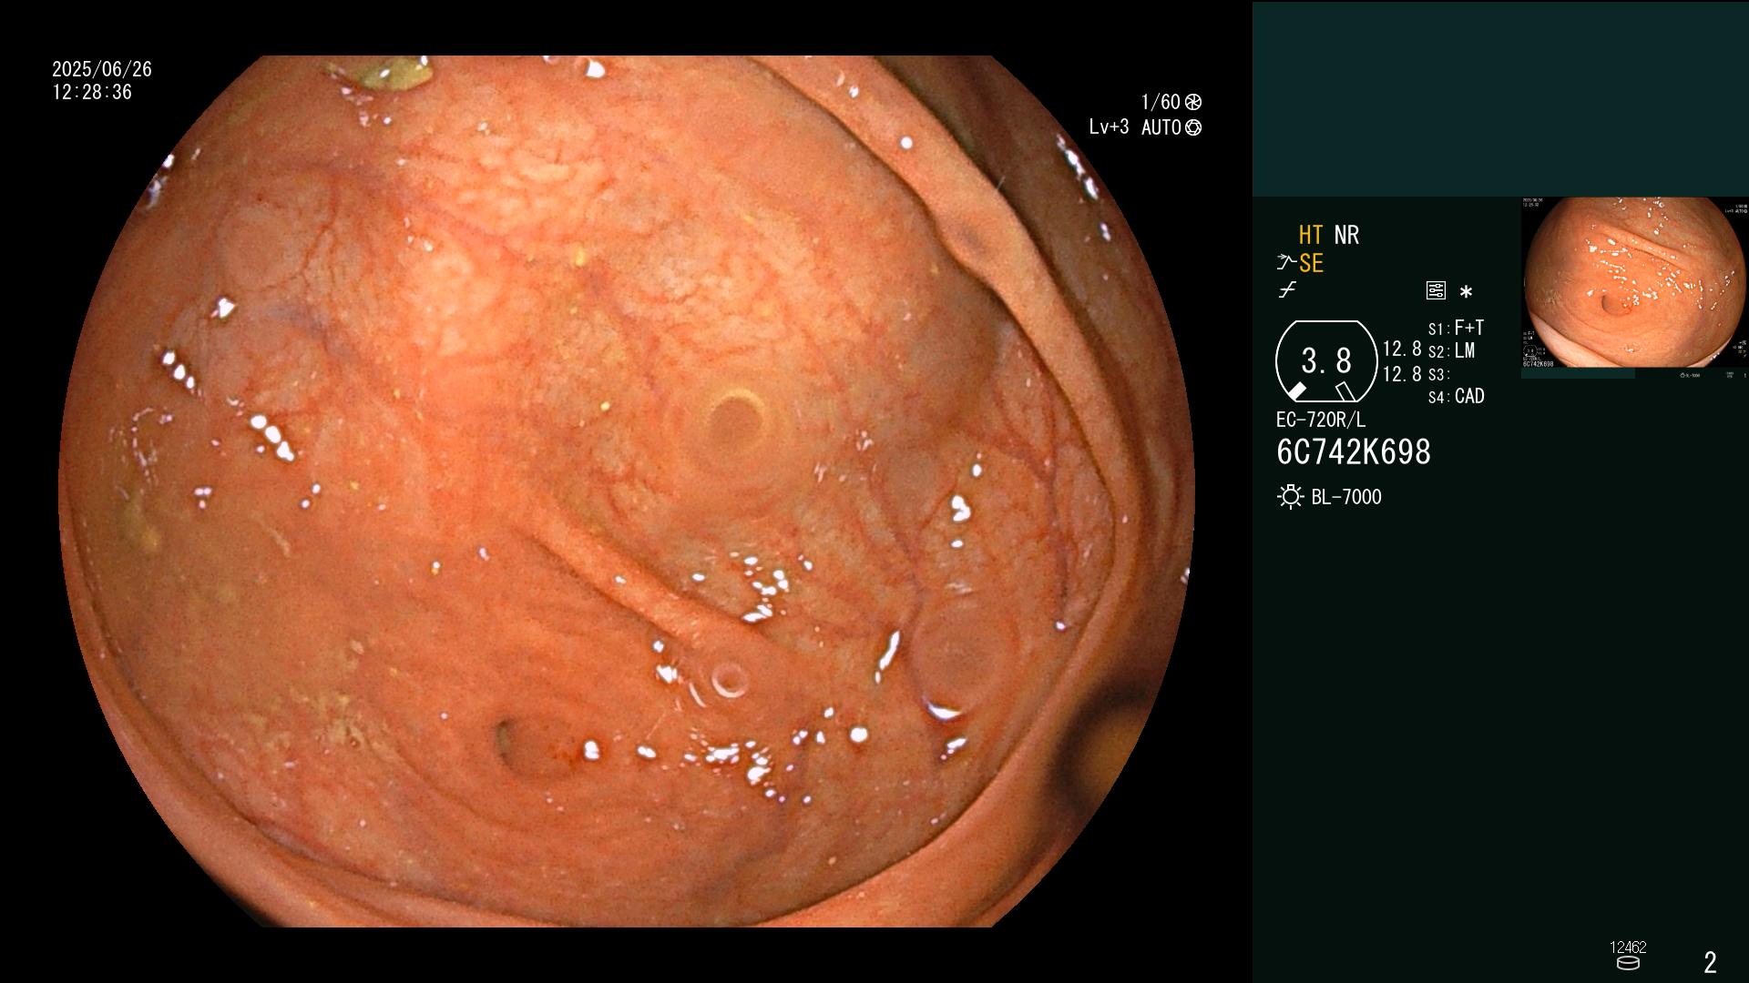1749x983 pixels.
Task: Click the image storage disk icon
Action: pyautogui.click(x=1628, y=963)
